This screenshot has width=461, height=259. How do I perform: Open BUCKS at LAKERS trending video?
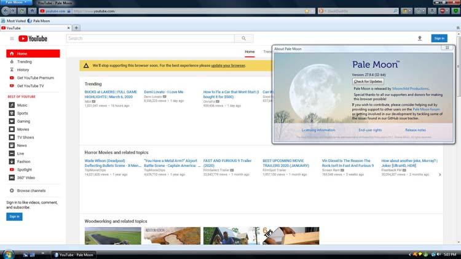[111, 95]
